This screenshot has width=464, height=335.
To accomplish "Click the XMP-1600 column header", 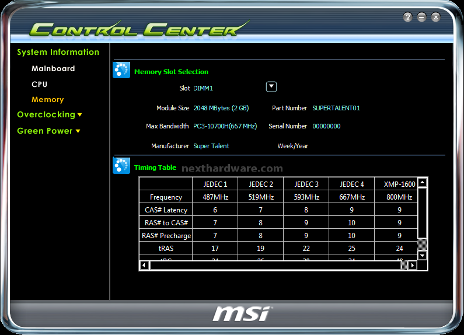I will click(396, 184).
